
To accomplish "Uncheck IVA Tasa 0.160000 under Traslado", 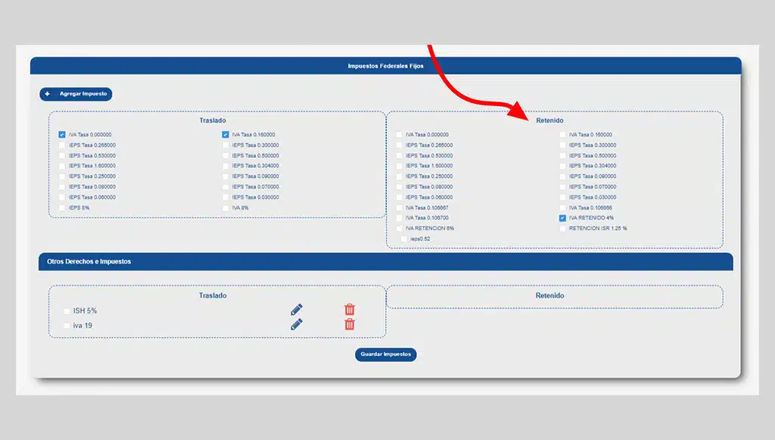I will click(226, 135).
